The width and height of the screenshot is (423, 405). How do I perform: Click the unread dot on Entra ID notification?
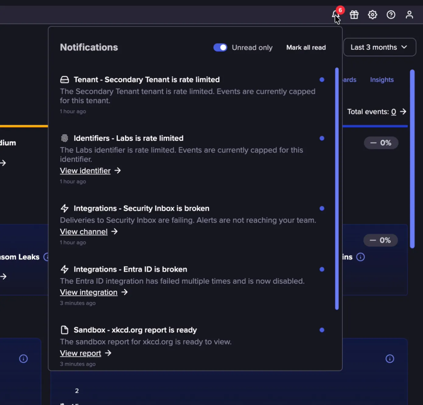pos(322,269)
